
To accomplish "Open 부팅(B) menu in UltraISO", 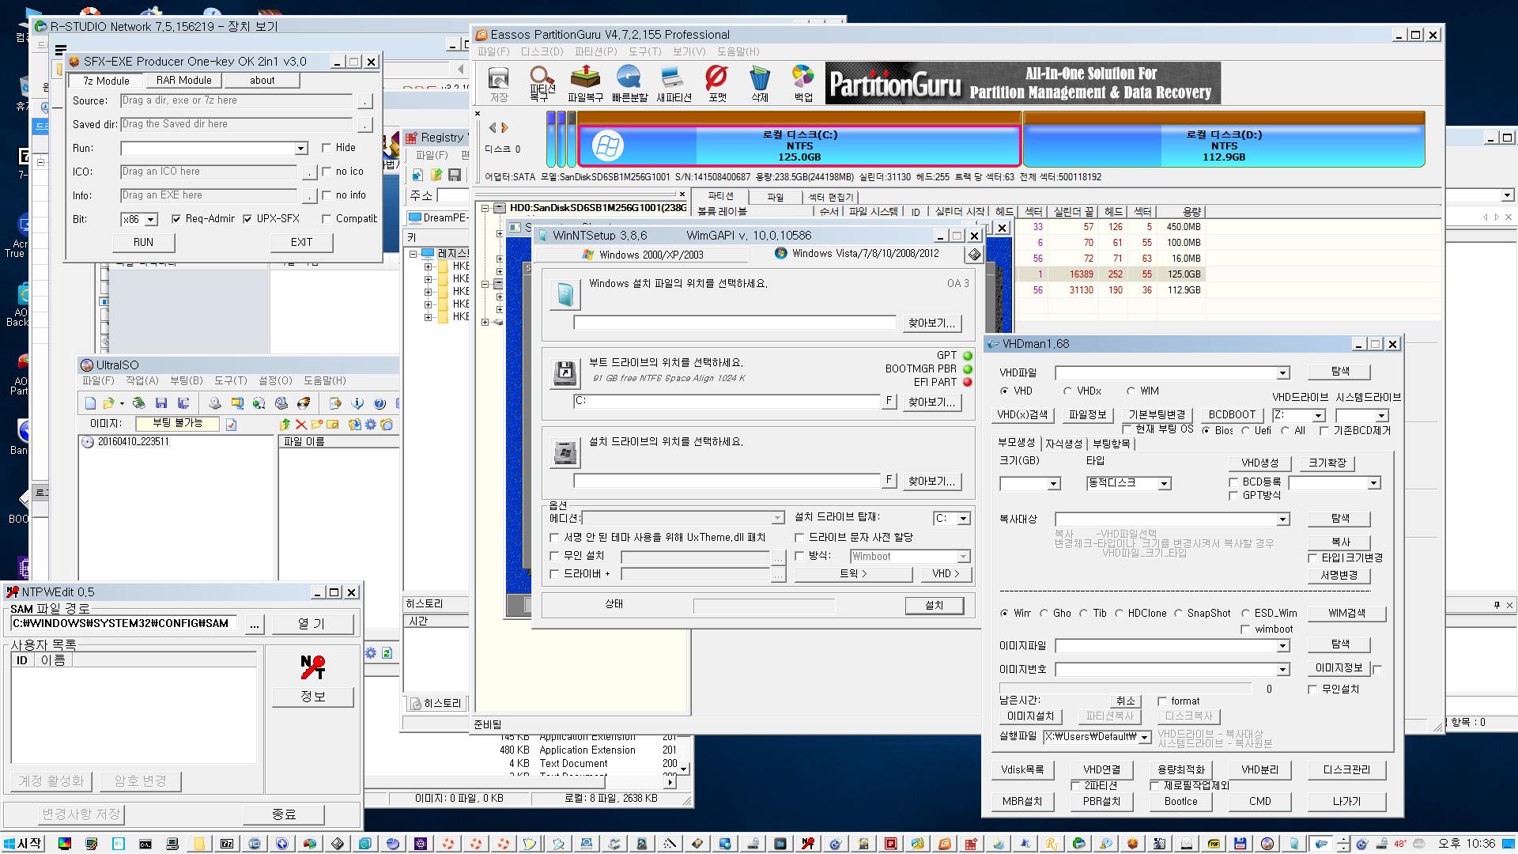I will [x=187, y=380].
